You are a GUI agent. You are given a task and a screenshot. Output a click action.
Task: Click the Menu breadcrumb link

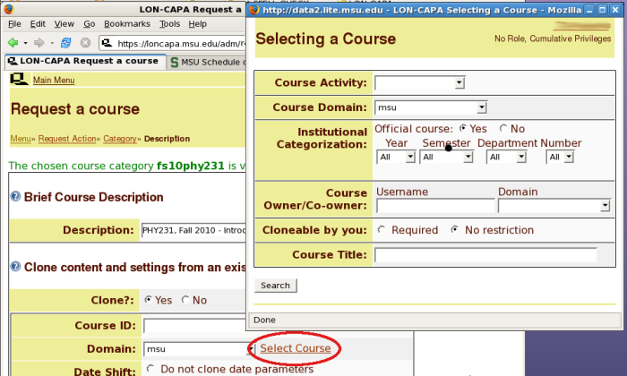tap(20, 139)
